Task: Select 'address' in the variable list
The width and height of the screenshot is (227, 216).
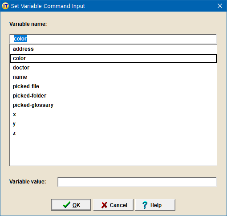Action: (113, 49)
